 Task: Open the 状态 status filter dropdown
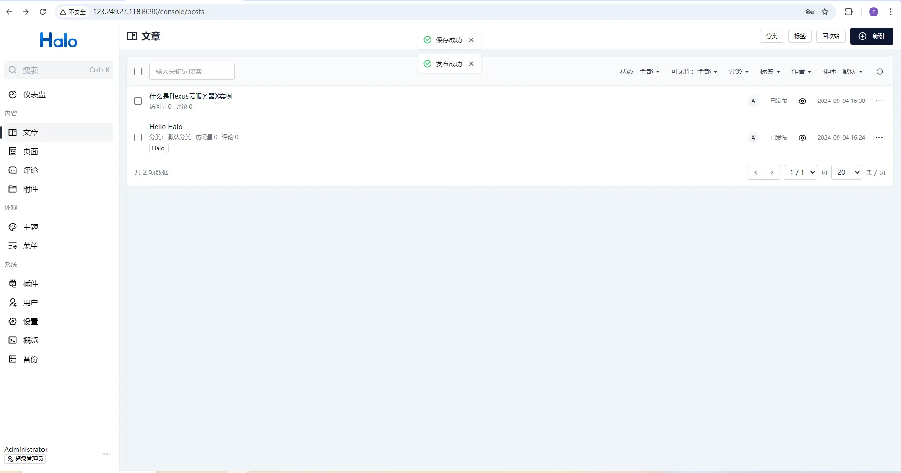tap(640, 71)
